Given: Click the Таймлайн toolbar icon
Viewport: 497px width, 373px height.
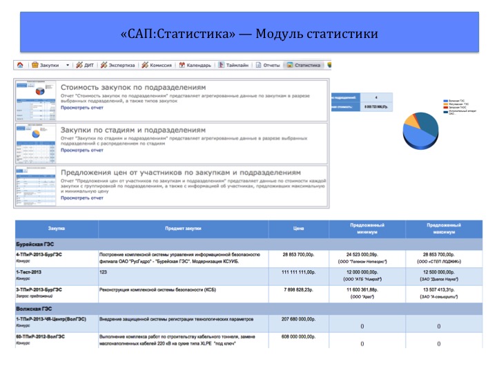Looking at the screenshot, I should click(222, 66).
